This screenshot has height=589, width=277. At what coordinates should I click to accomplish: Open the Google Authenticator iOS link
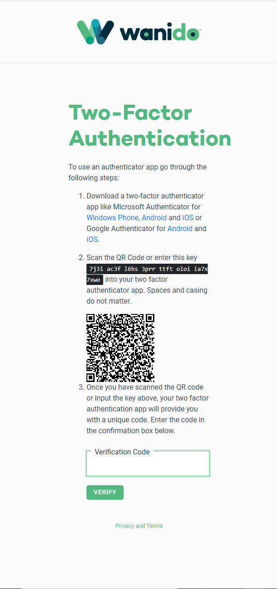tap(92, 240)
